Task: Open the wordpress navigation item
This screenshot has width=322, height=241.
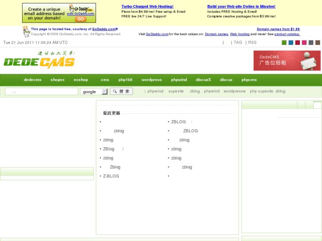Action: 151,80
